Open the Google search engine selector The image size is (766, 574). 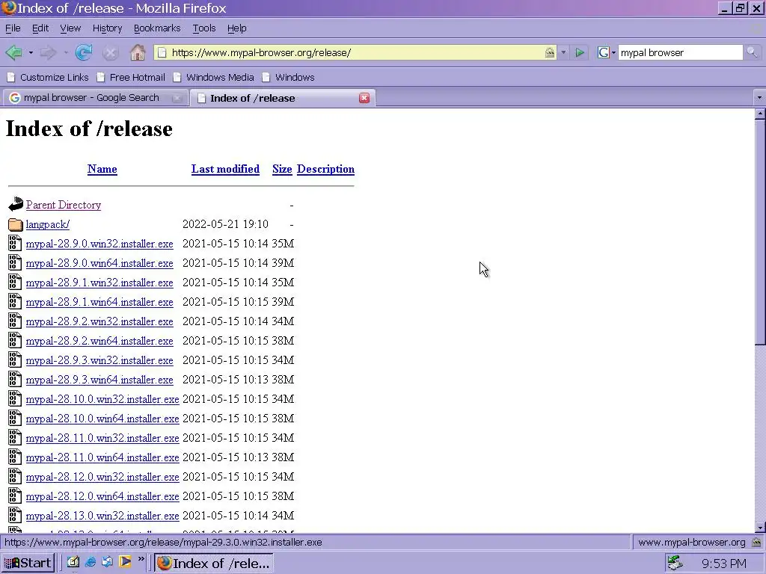pyautogui.click(x=606, y=53)
